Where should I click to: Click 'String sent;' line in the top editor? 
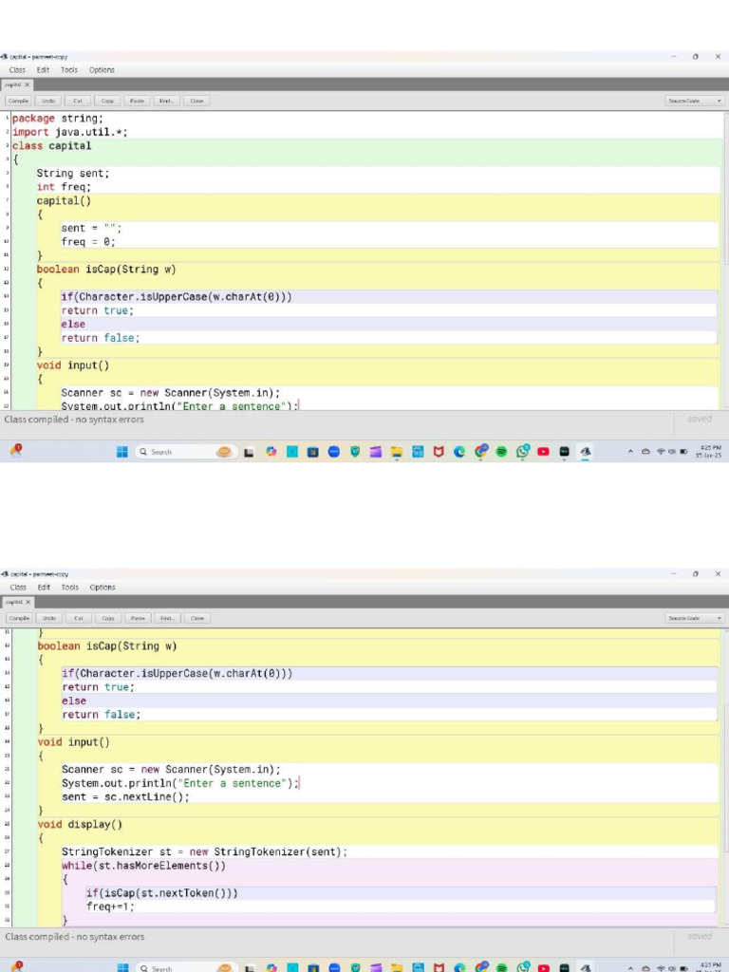[x=72, y=174]
